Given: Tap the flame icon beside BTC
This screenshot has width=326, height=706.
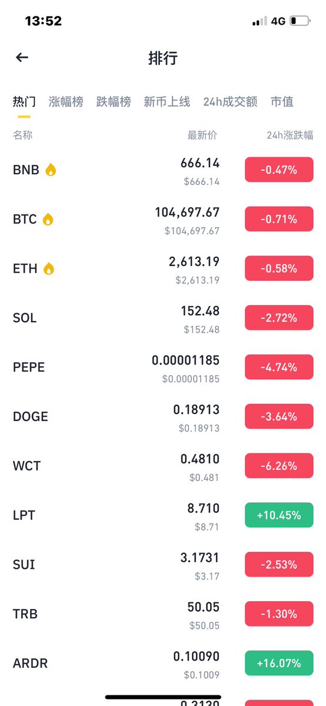Looking at the screenshot, I should 48,219.
